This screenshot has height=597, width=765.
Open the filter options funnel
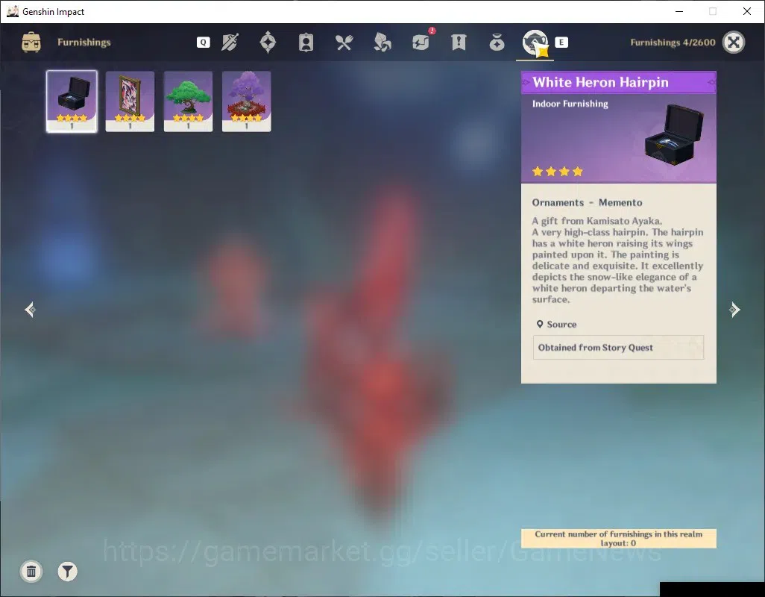coord(67,571)
